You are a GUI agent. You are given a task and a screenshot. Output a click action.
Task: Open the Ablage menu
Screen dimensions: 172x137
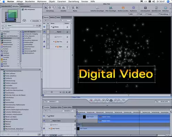point(20,1)
